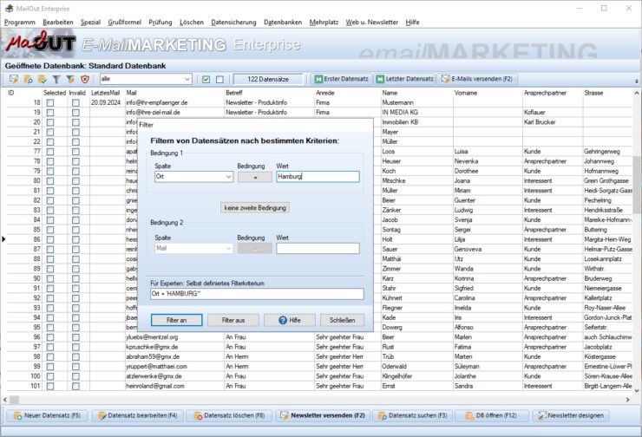Click the Ansprechpartner column header
The image size is (642, 437).
(545, 93)
